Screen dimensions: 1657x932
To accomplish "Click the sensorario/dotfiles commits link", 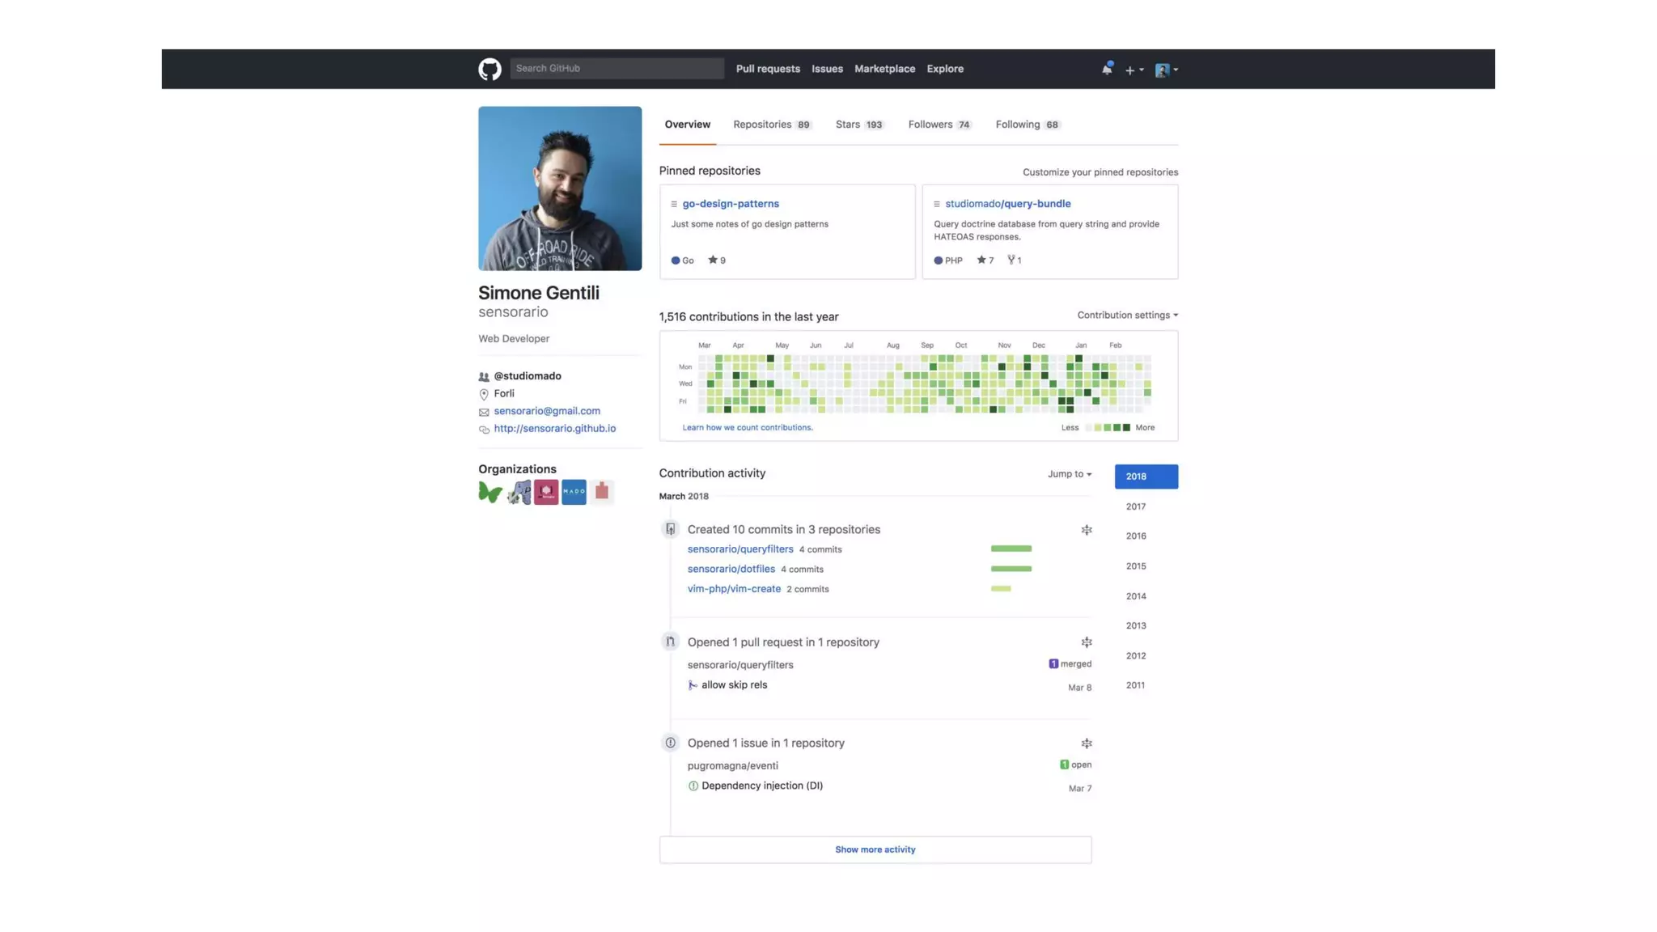I will tap(731, 569).
